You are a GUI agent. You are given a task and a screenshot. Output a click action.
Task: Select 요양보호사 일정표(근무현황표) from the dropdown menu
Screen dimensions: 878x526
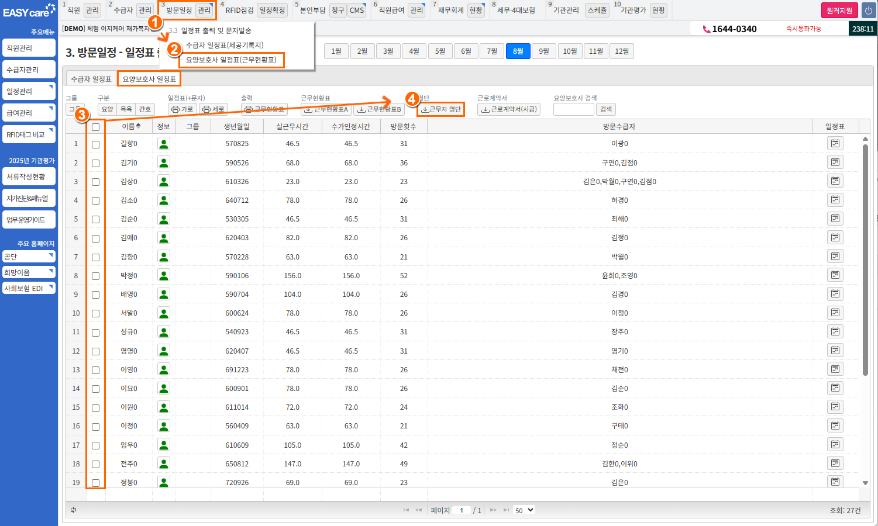[231, 60]
